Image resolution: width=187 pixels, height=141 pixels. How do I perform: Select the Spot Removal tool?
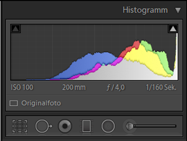(44, 126)
